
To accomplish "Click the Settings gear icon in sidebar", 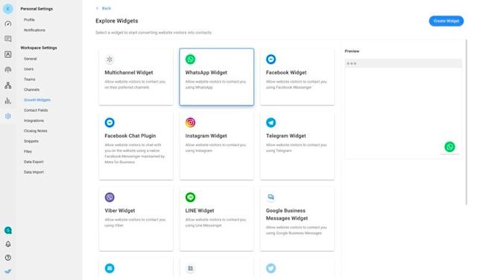I will pyautogui.click(x=8, y=116).
